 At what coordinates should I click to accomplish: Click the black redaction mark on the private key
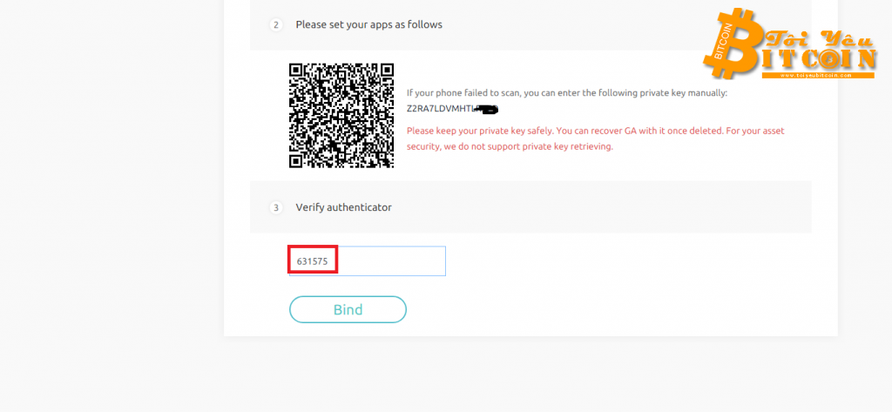[488, 110]
